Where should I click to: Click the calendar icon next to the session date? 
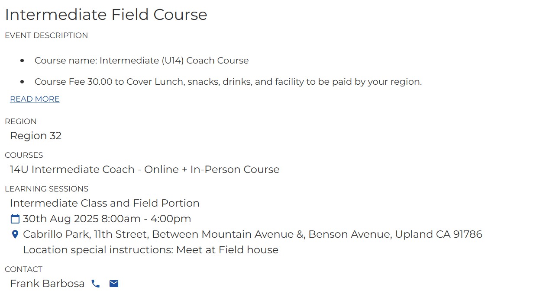pos(15,219)
